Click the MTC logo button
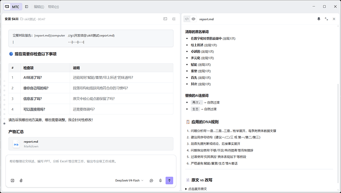The image size is (341, 193). (13, 7)
